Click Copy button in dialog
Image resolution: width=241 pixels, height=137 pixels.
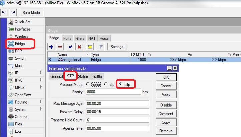click(166, 122)
